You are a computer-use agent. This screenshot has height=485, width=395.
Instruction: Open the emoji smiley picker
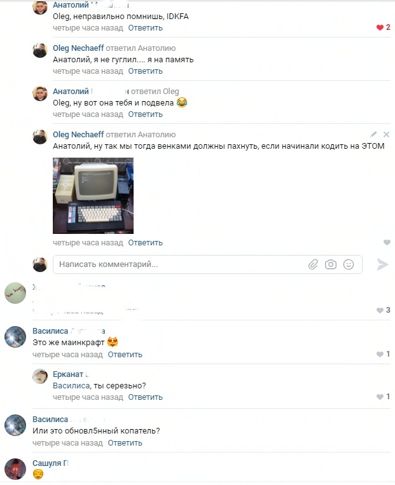349,264
